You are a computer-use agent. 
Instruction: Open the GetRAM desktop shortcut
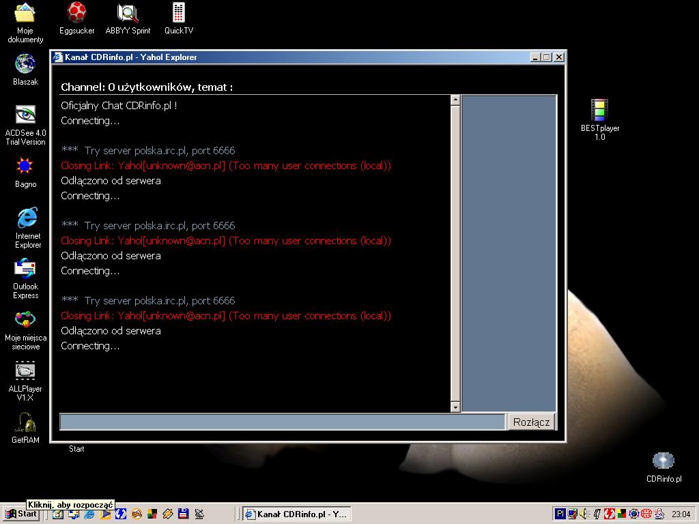(25, 428)
